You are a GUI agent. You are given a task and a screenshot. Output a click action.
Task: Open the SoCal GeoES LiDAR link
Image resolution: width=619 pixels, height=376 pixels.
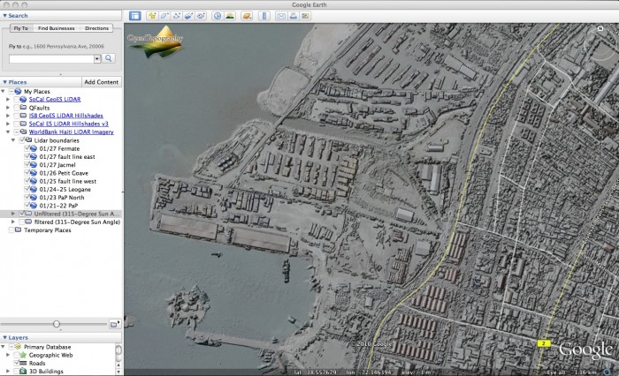pos(55,100)
